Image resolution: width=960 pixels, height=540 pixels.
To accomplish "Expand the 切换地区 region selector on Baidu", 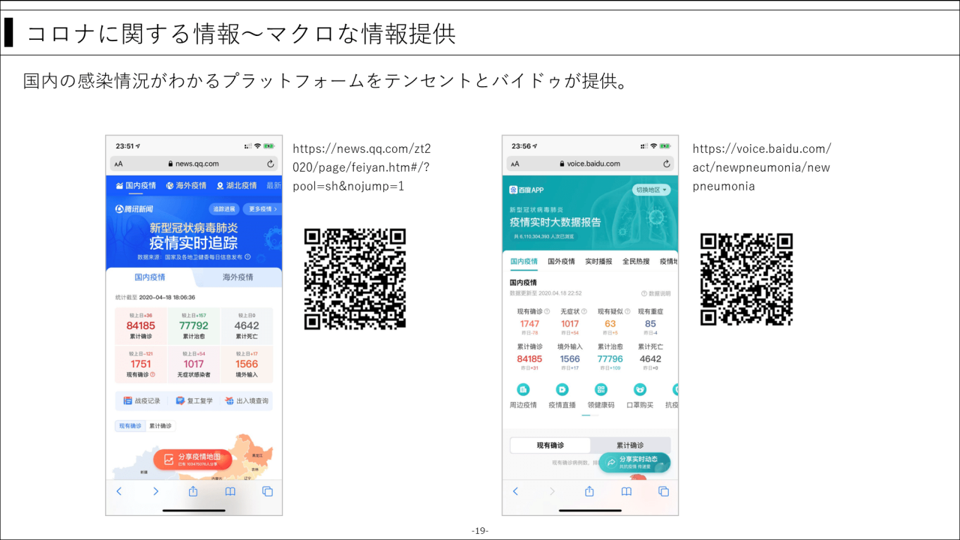I will [x=651, y=190].
